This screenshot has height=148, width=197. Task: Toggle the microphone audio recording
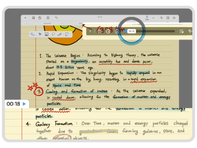147,17
